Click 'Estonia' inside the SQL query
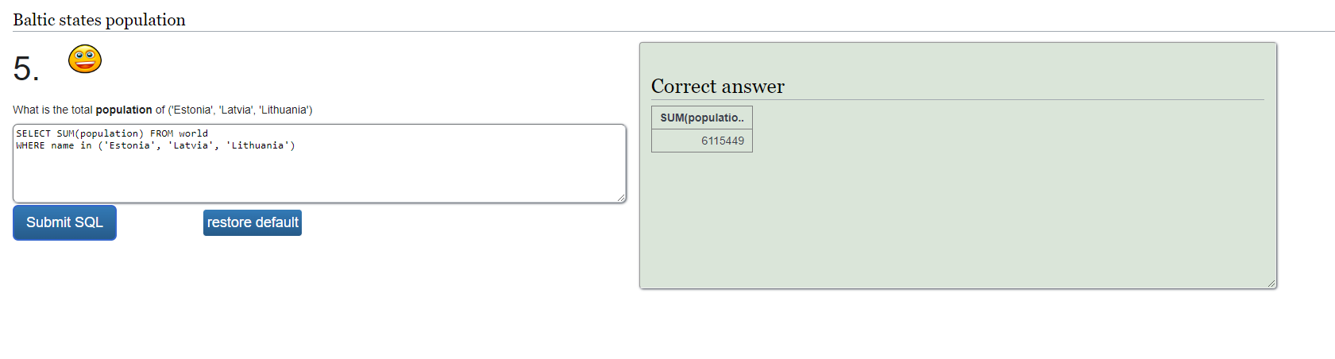1335x359 pixels. coord(129,145)
